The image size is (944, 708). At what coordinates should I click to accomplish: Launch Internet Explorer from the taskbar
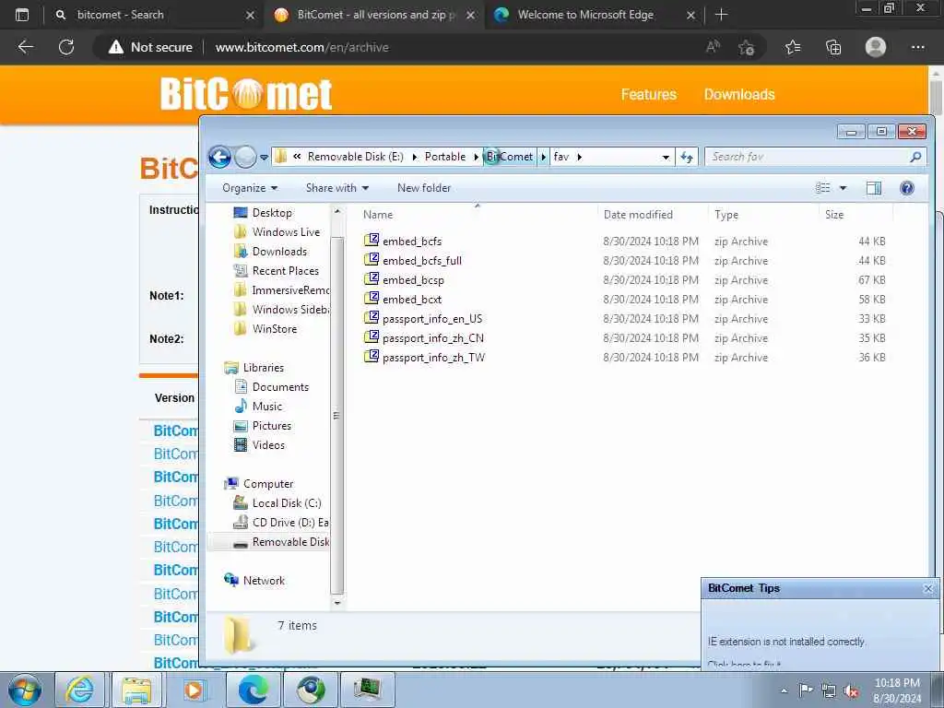tap(79, 690)
